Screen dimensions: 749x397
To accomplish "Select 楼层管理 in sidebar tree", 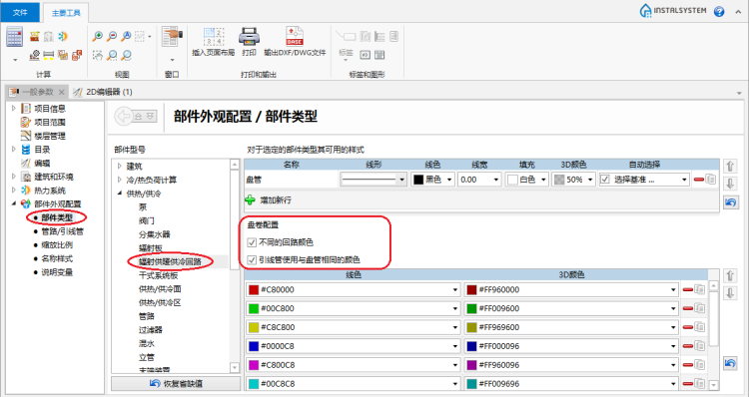I will (50, 136).
